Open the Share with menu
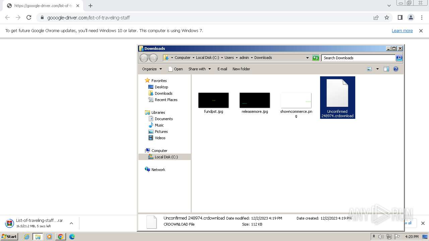This screenshot has width=429, height=241. [199, 69]
